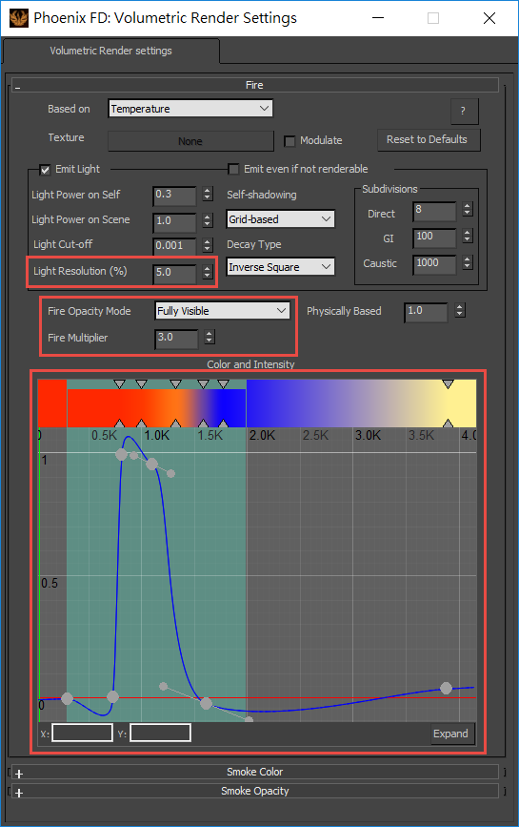Click the X coordinate input box

pyautogui.click(x=82, y=733)
